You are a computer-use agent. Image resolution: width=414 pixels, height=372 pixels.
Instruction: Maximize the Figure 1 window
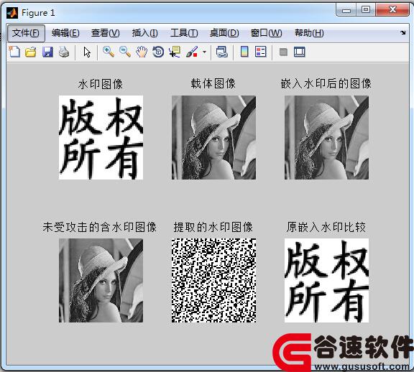coord(366,10)
